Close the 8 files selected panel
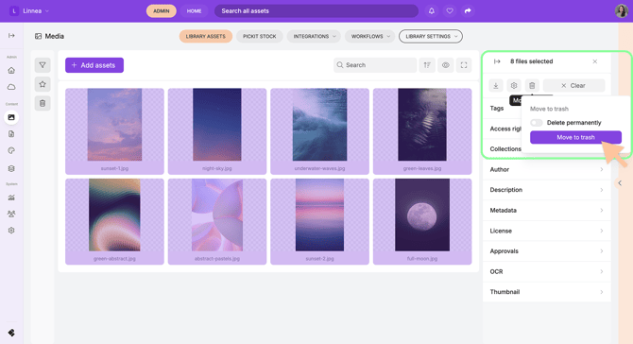633x344 pixels. [x=594, y=61]
